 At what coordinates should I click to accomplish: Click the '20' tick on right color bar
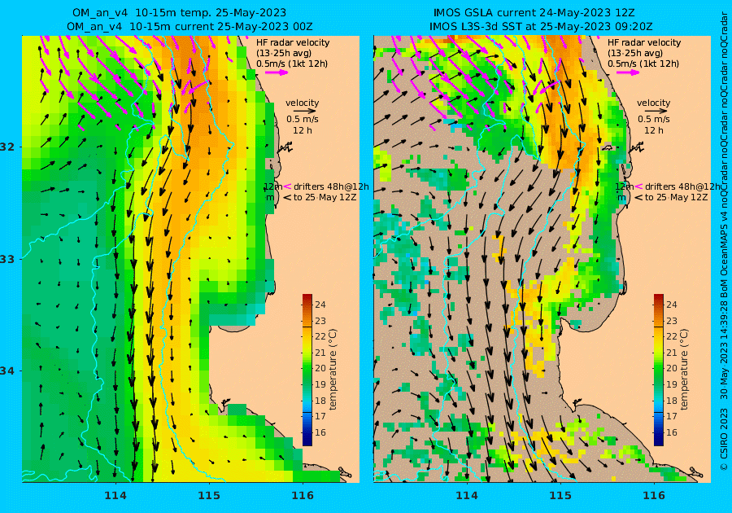pyautogui.click(x=671, y=368)
